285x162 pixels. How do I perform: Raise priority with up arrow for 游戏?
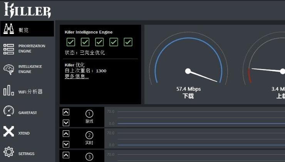coord(66,112)
